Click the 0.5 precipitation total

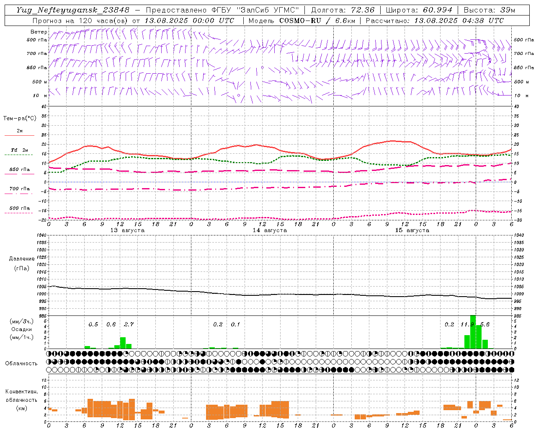point(93,325)
